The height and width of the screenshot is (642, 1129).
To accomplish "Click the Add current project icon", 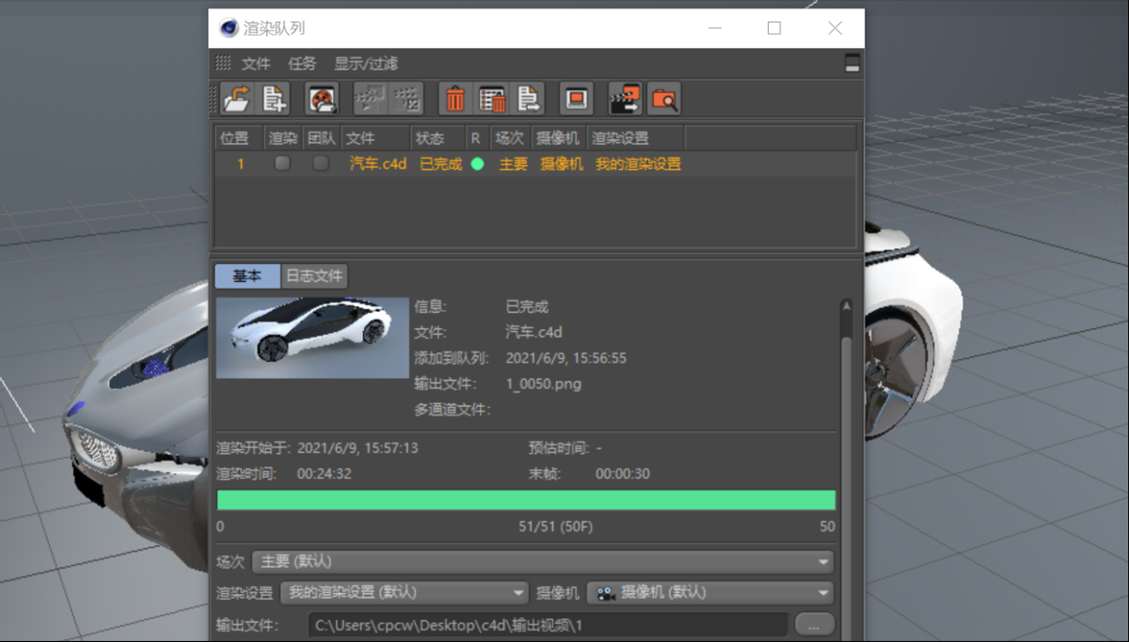I will [274, 99].
